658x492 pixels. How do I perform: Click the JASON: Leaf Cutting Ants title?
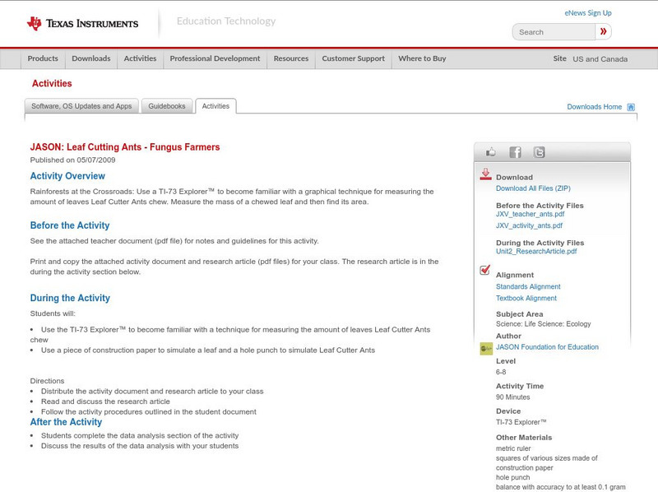125,147
